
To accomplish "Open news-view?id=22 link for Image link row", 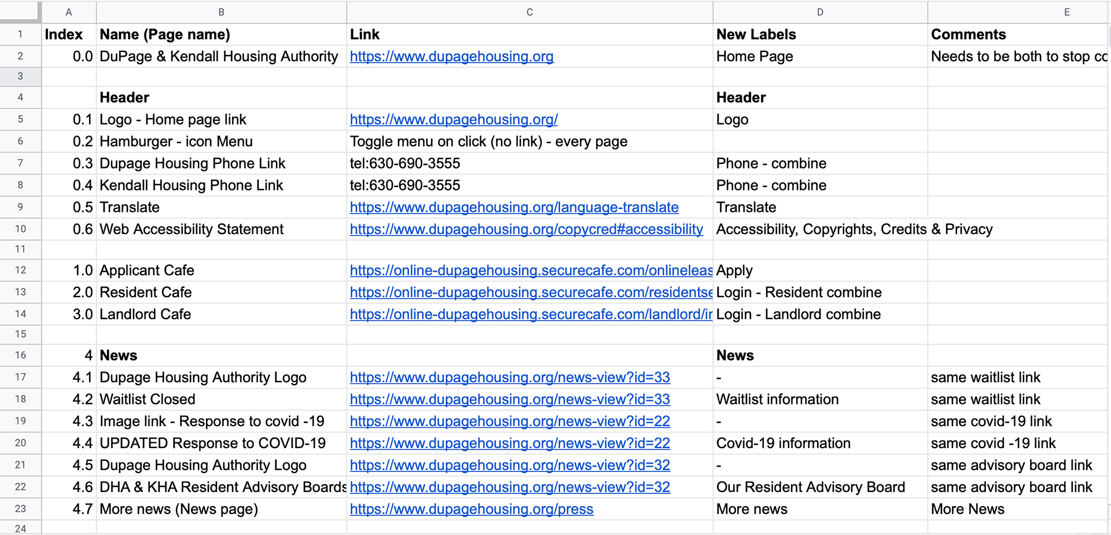I will (510, 422).
